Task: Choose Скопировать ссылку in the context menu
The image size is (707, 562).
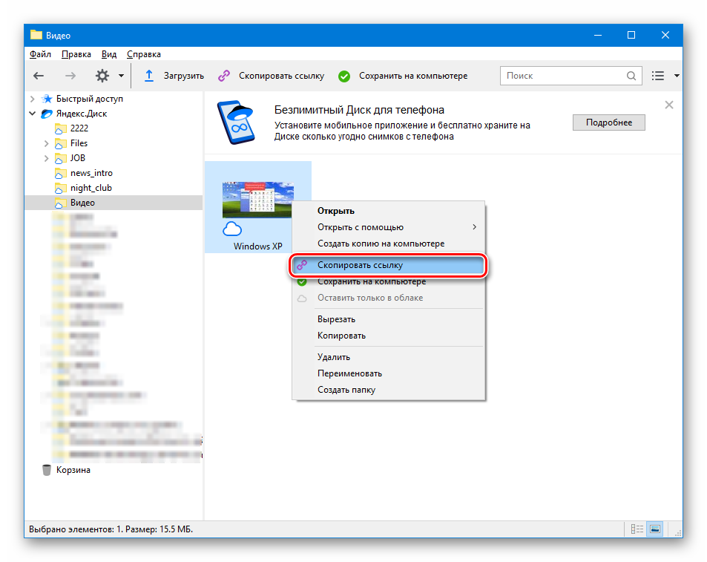Action: [x=388, y=265]
